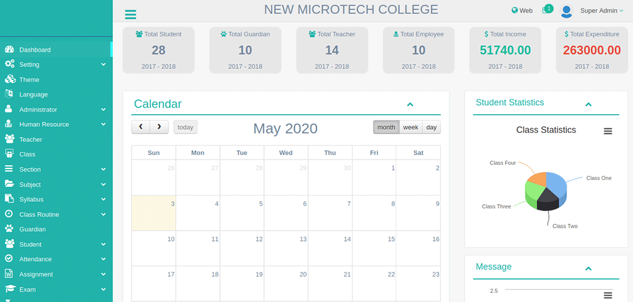This screenshot has width=633, height=302.
Task: Open the notifications icon with green badge
Action: pos(546,10)
